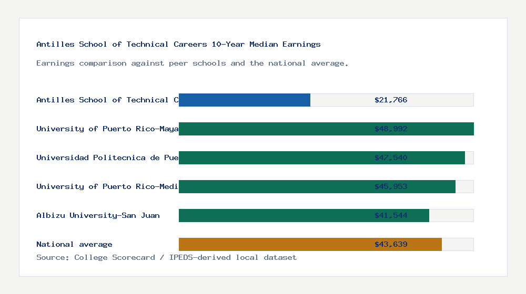
Task: Click the 'Universidad Politecnica de Pue' row label
Action: click(107, 157)
